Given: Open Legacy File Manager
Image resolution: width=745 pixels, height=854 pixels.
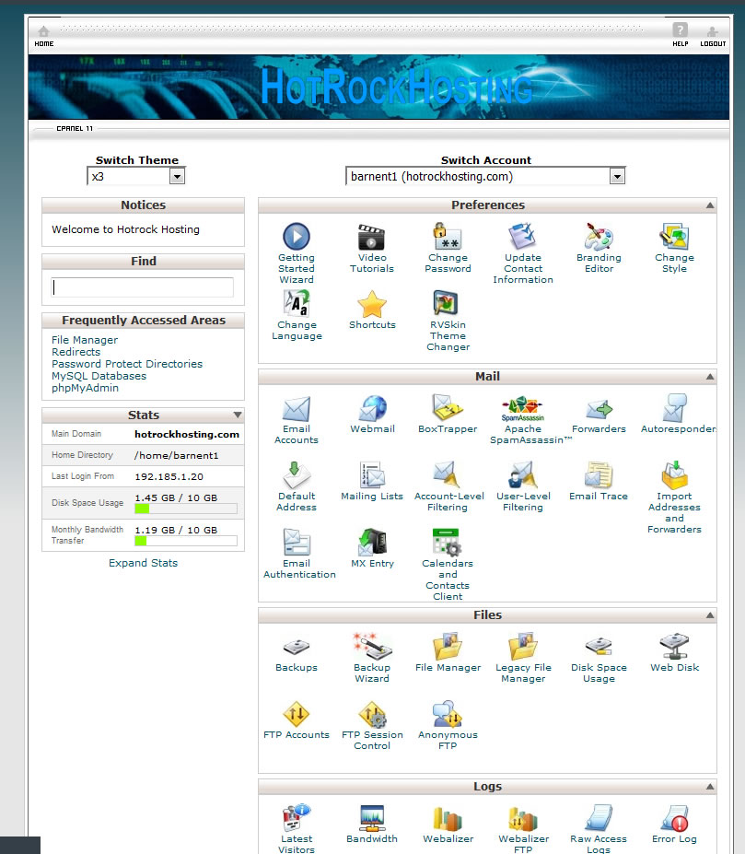Looking at the screenshot, I should [x=523, y=647].
